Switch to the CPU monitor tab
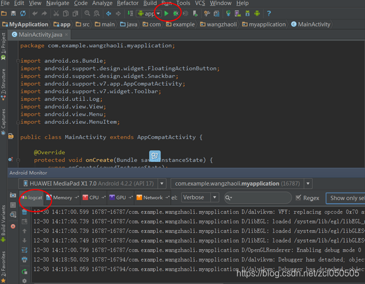The height and width of the screenshot is (284, 365). tap(94, 198)
